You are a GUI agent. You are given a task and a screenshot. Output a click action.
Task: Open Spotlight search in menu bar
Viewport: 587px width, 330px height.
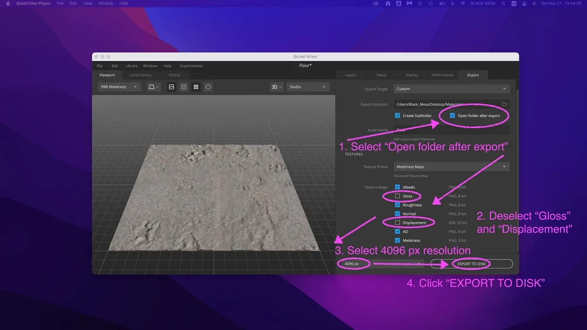coord(503,4)
